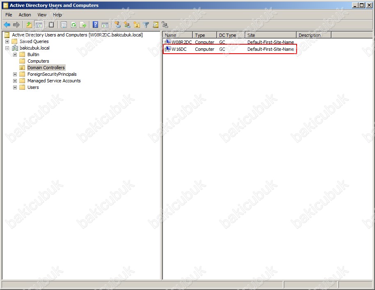Select the Computers container
Screen dimensions: 375x290
(38, 61)
